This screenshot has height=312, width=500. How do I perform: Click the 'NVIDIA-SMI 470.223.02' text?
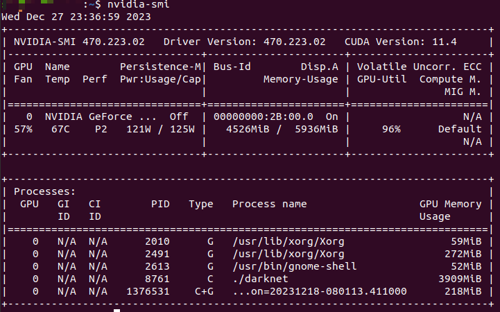point(79,42)
